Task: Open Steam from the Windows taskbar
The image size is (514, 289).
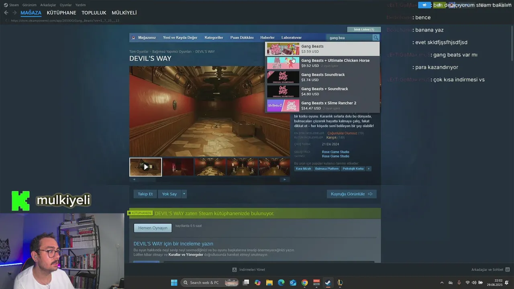Action: pos(328,283)
